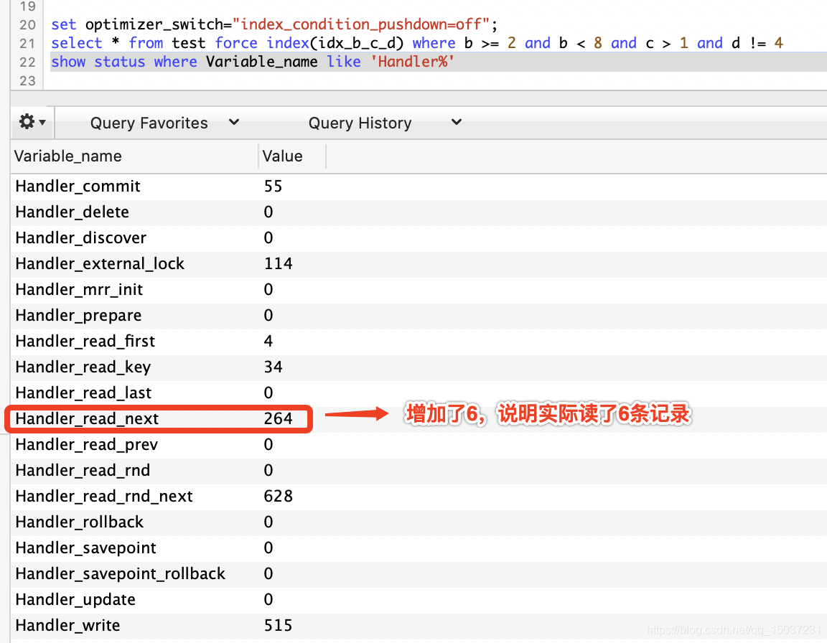Select the Handler_discover row name
The height and width of the screenshot is (643, 827).
click(x=80, y=238)
